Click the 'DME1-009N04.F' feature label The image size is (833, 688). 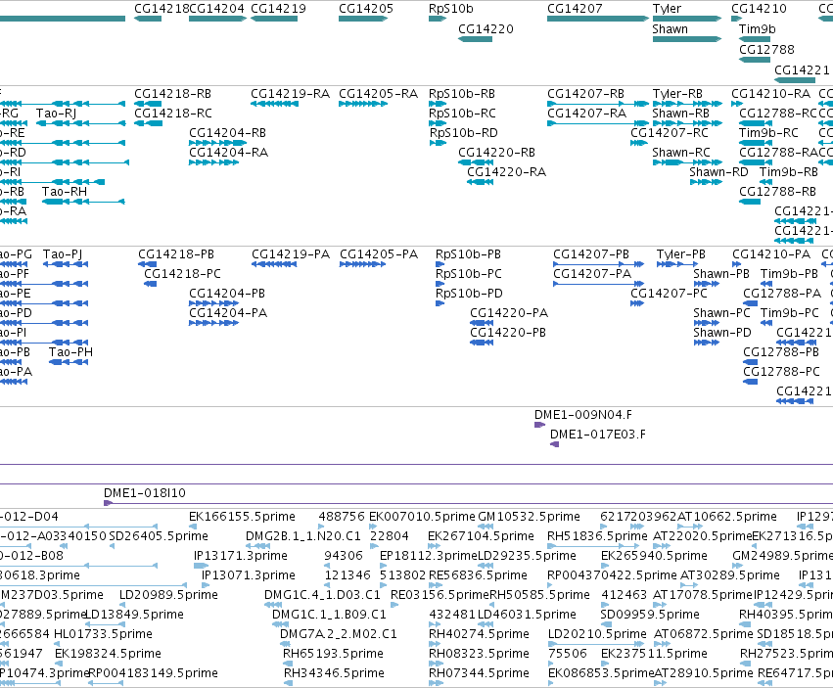[x=583, y=415]
